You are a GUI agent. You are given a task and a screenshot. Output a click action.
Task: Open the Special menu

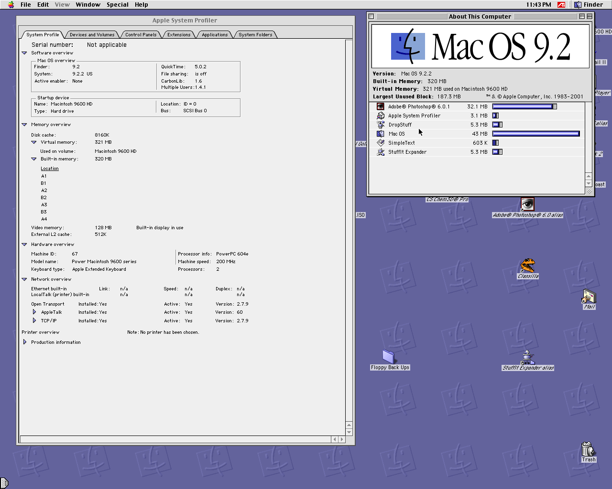pyautogui.click(x=118, y=4)
